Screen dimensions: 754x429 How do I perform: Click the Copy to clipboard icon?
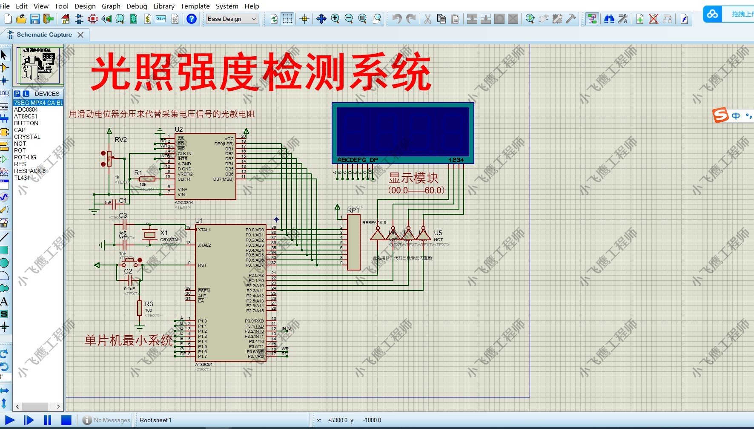442,19
